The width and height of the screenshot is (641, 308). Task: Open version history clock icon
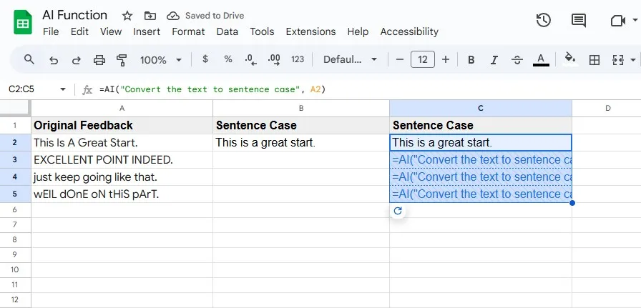(544, 20)
